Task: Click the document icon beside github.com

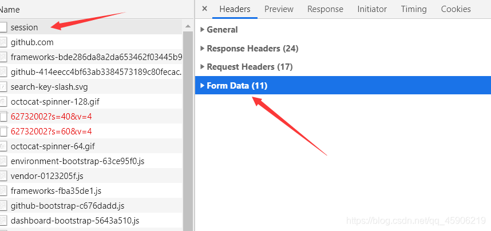Action: (x=3, y=42)
